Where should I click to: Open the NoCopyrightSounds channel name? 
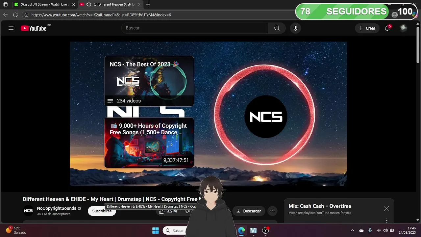pos(57,208)
